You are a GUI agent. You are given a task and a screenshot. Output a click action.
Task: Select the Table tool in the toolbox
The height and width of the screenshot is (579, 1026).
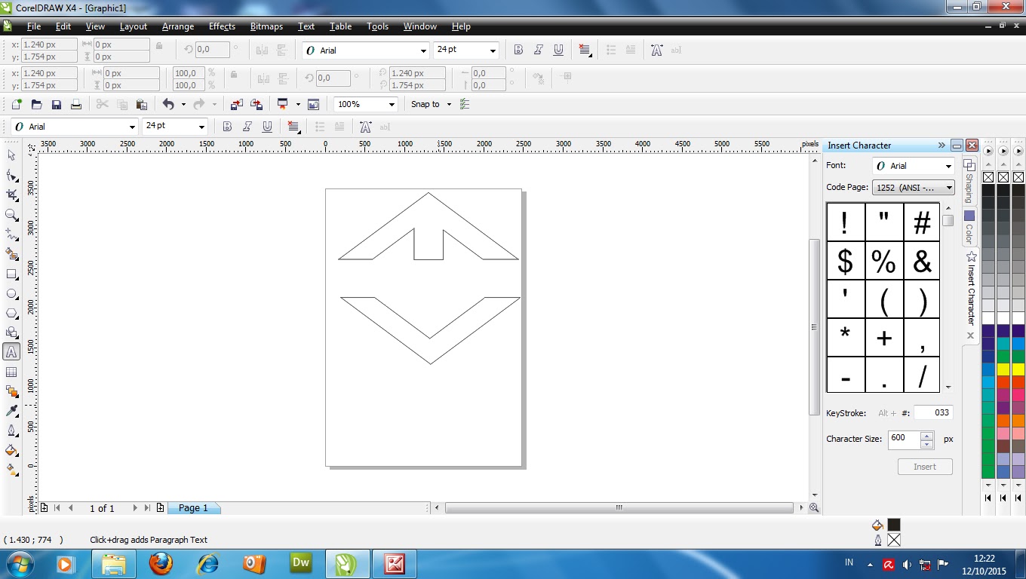pyautogui.click(x=11, y=372)
